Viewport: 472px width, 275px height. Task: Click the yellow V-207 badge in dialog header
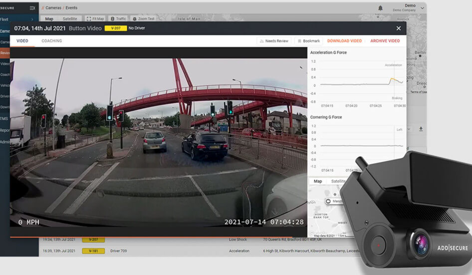click(x=116, y=28)
